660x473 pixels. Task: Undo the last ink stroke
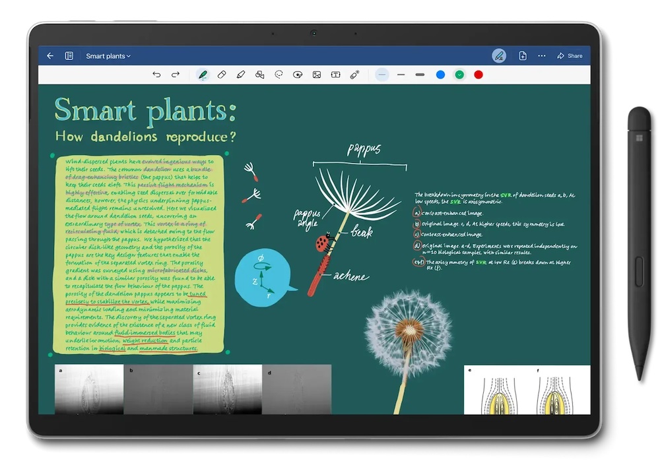click(156, 74)
